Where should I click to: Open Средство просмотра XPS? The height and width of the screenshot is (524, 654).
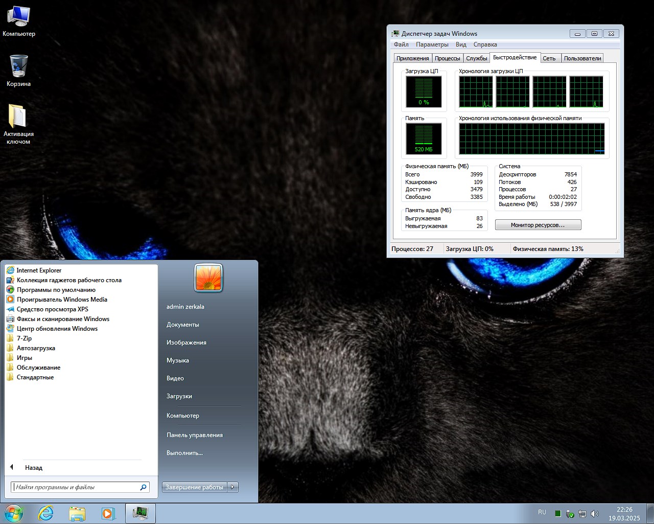53,309
